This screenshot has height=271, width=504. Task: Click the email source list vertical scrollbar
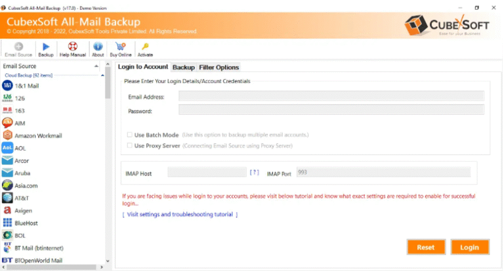(108, 83)
